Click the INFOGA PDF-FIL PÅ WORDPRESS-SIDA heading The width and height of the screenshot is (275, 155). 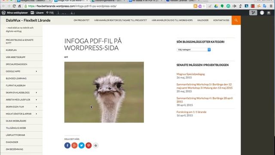pyautogui.click(x=93, y=44)
